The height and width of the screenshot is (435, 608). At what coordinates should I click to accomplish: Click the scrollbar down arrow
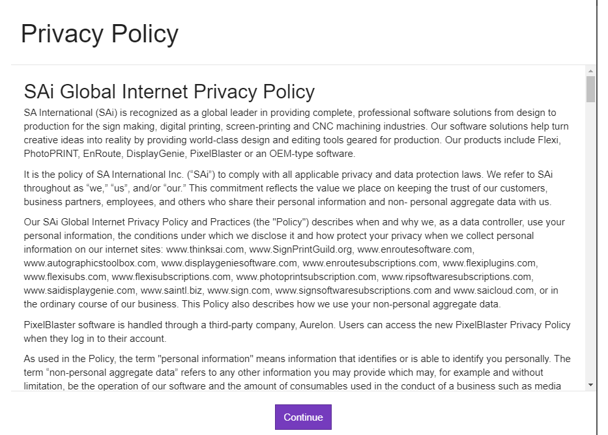tap(590, 385)
